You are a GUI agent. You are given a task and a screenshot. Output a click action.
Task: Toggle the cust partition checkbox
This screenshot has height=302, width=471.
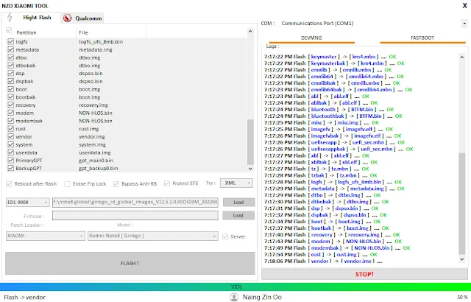pos(11,129)
